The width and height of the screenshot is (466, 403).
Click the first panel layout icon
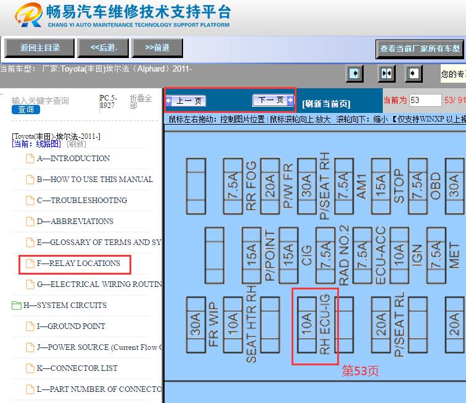pyautogui.click(x=354, y=73)
